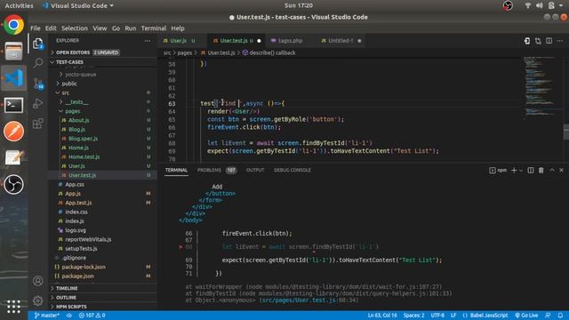Screen dimensions: 569x320
Task: Open editor more actions ellipsis
Action: [560, 41]
